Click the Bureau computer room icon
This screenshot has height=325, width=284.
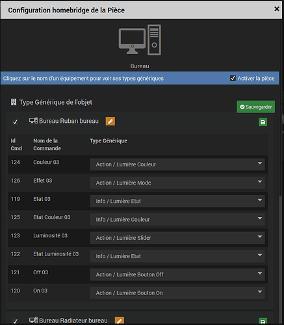140,40
